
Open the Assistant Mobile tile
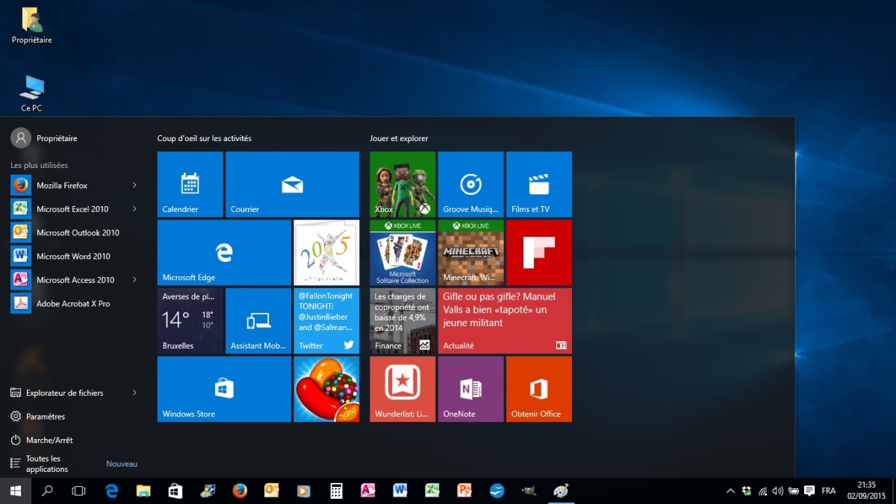[258, 321]
